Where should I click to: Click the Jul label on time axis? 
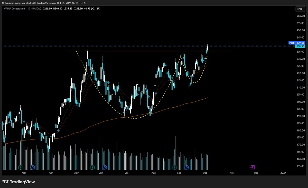127,173
